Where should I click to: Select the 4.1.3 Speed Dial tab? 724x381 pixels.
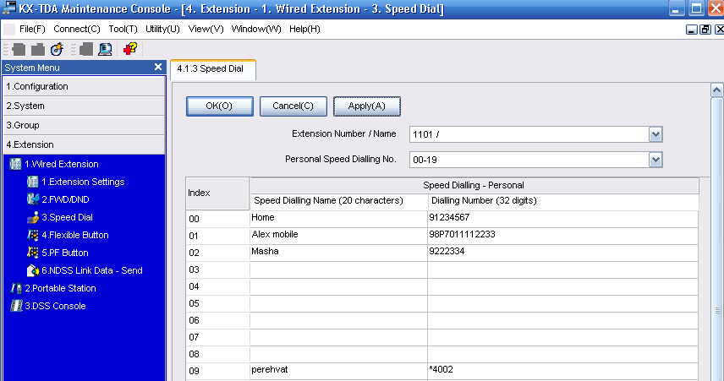coord(213,69)
